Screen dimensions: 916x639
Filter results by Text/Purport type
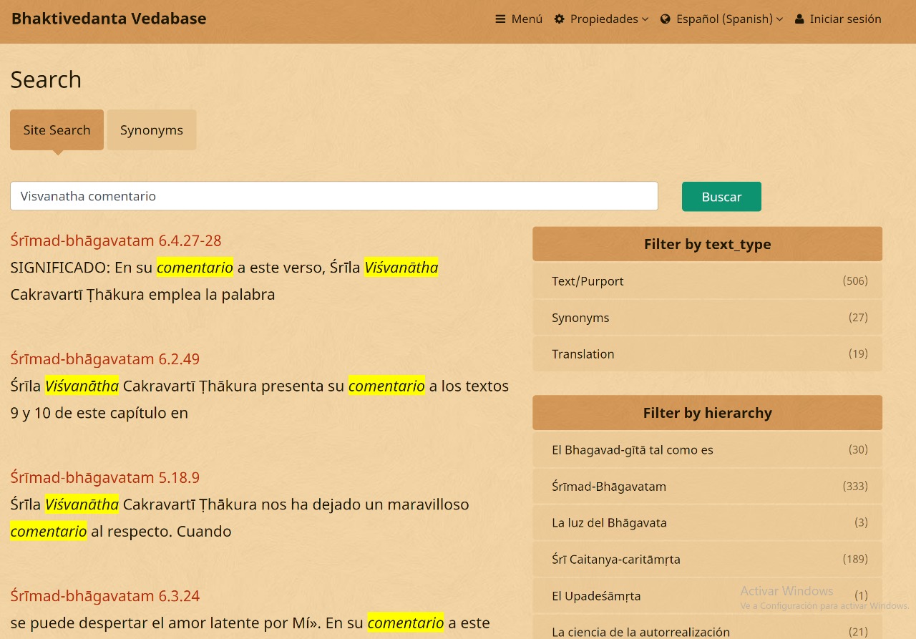[x=587, y=281]
